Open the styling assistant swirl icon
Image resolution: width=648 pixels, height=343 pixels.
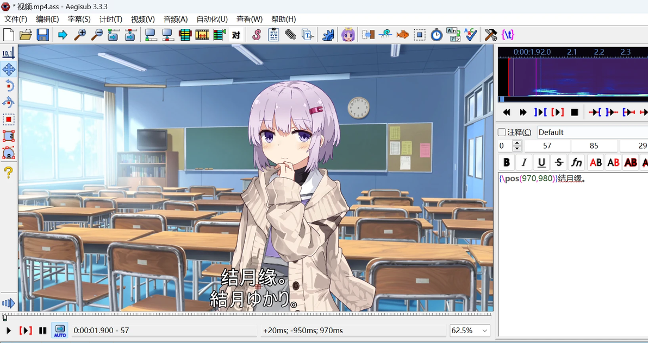(x=385, y=35)
